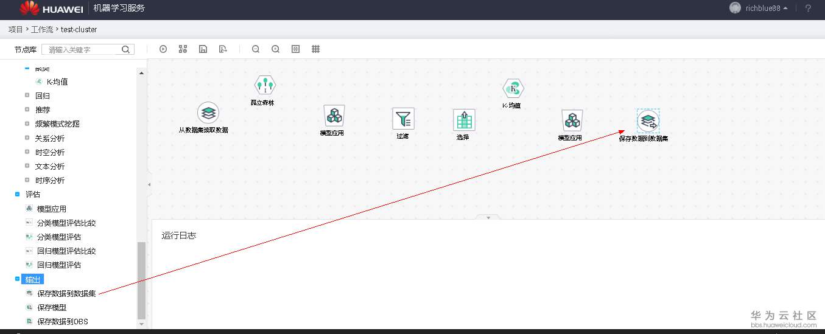Select 保存数据到数据集 in the tree

coord(66,294)
